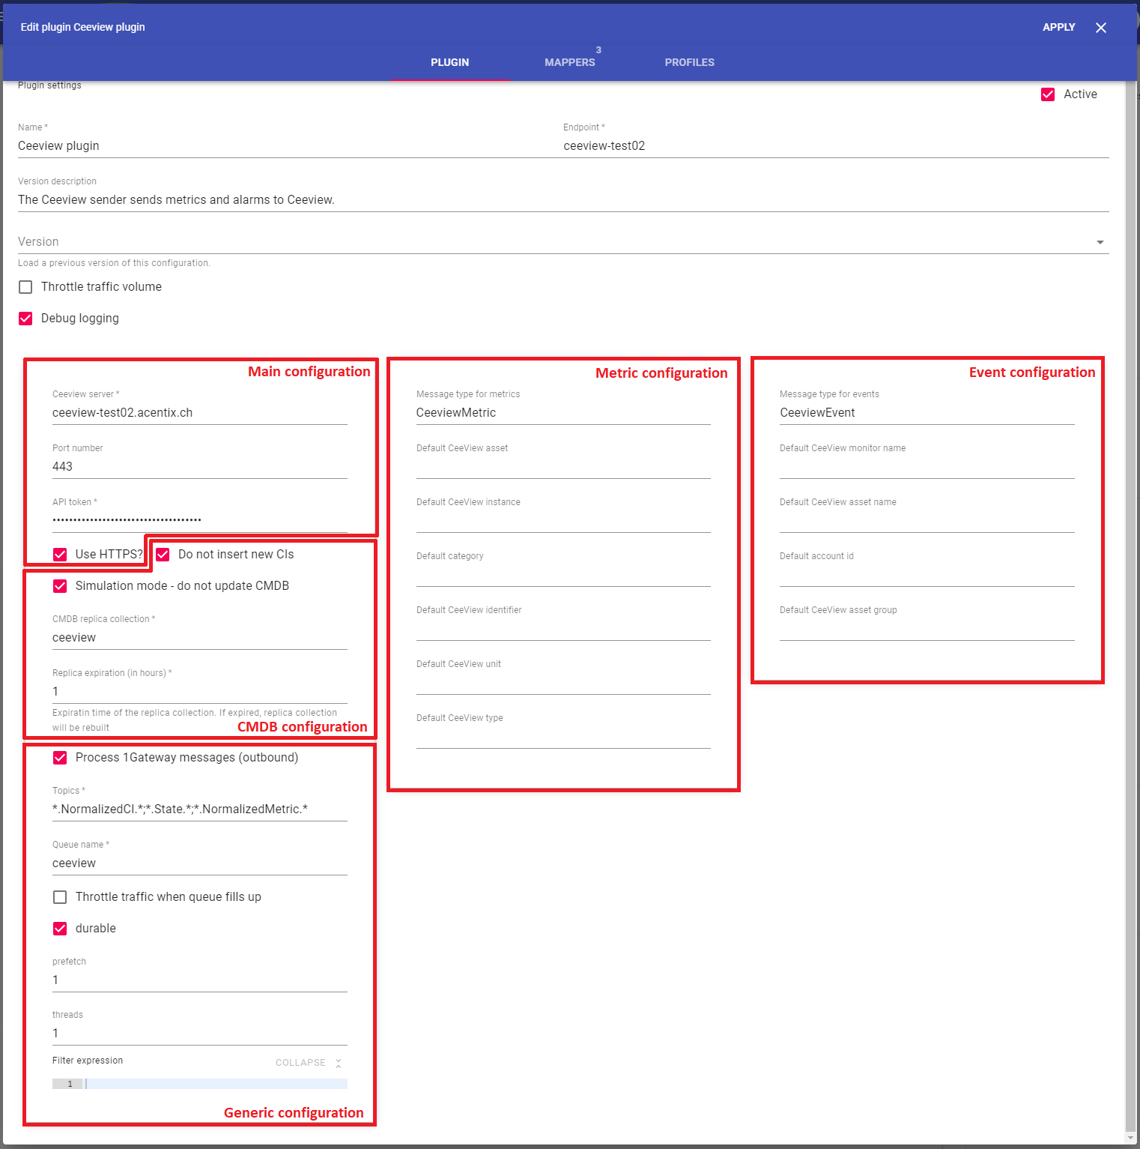Image resolution: width=1140 pixels, height=1149 pixels.
Task: Open the PLUGIN tab
Action: tap(449, 62)
